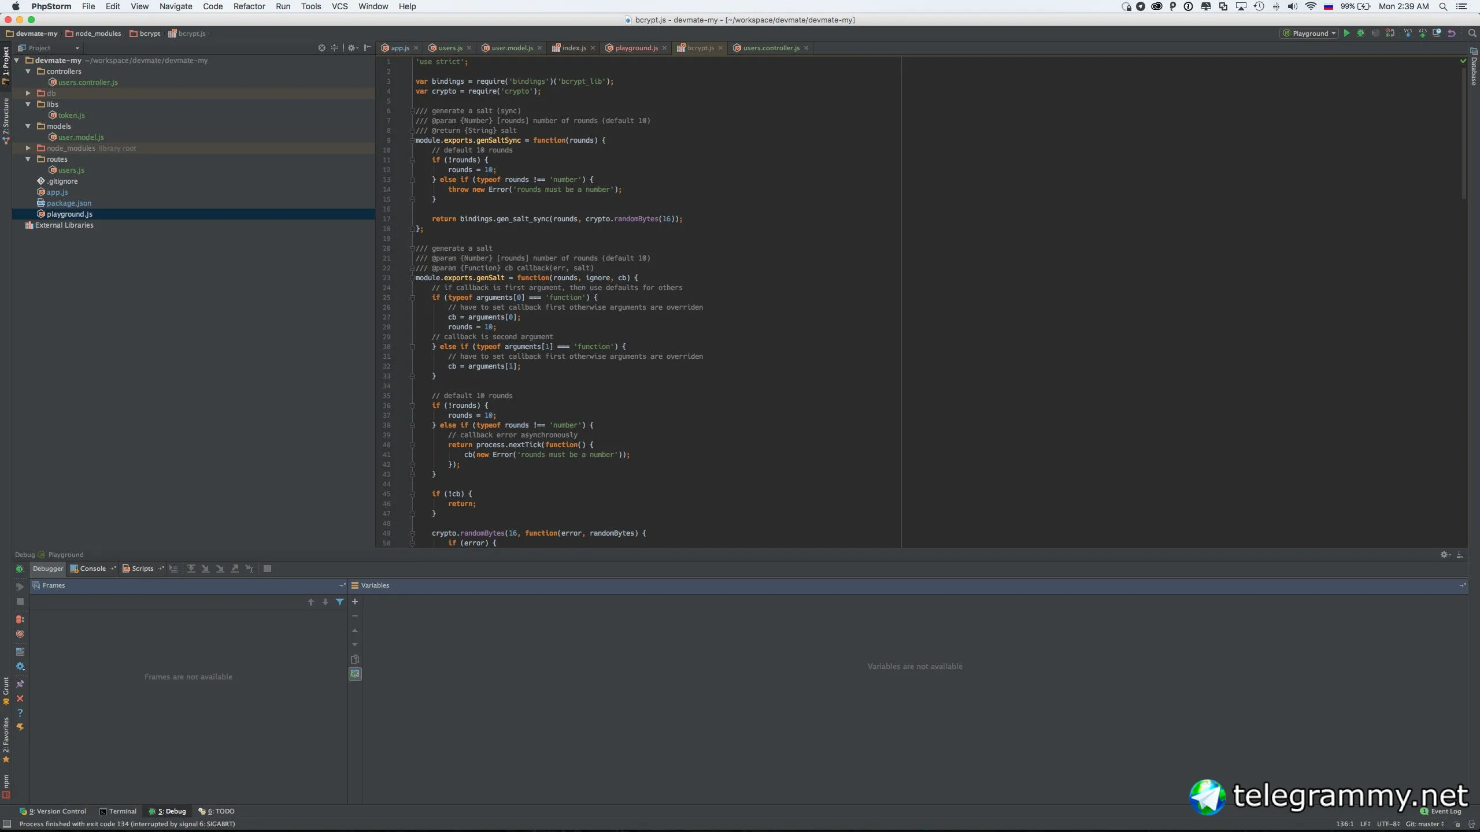Toggle Mute Breakpoints in debug sidebar

click(20, 634)
